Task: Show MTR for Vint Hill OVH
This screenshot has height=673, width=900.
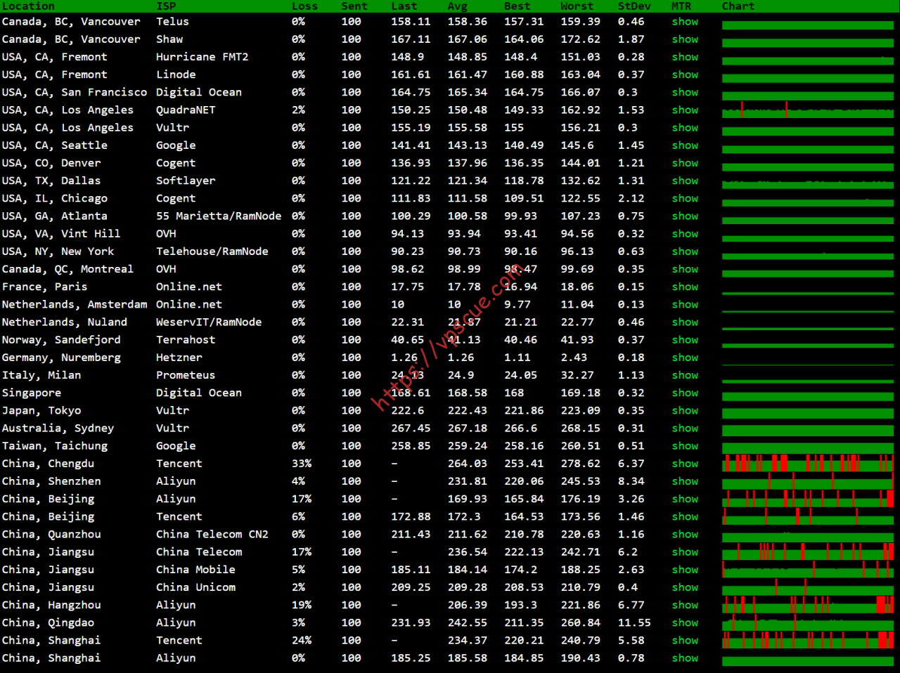Action: pyautogui.click(x=685, y=234)
